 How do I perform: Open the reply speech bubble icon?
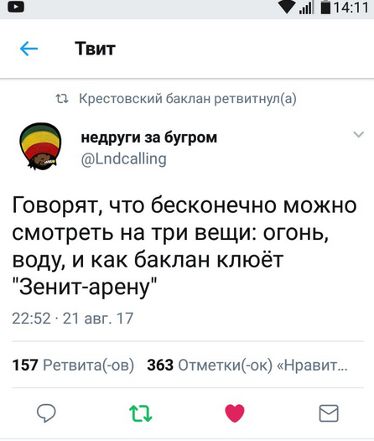[46, 413]
